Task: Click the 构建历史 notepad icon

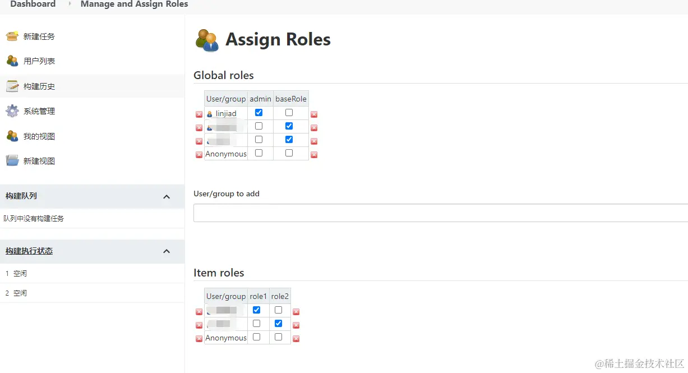Action: tap(12, 86)
